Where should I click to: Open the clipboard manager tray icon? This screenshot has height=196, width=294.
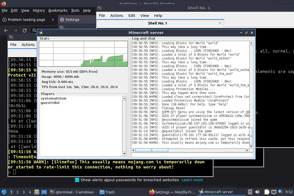(x=267, y=192)
